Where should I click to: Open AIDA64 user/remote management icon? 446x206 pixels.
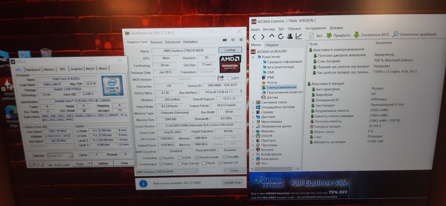point(290,36)
